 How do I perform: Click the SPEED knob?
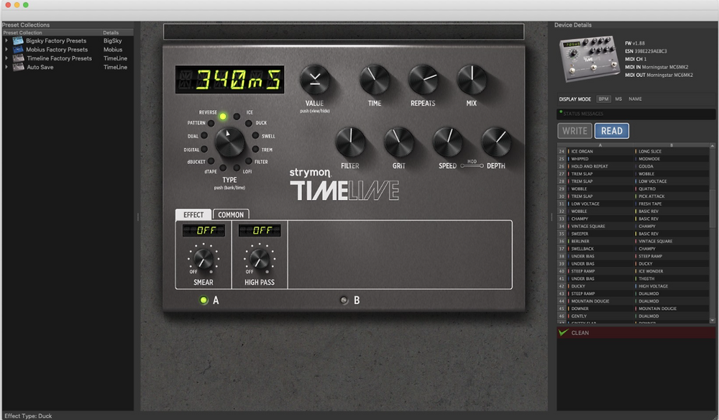coord(447,142)
